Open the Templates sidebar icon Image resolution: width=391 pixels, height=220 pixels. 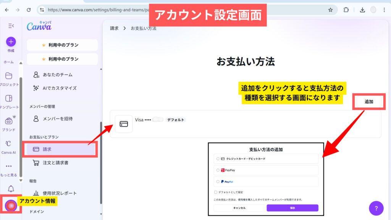click(x=9, y=99)
